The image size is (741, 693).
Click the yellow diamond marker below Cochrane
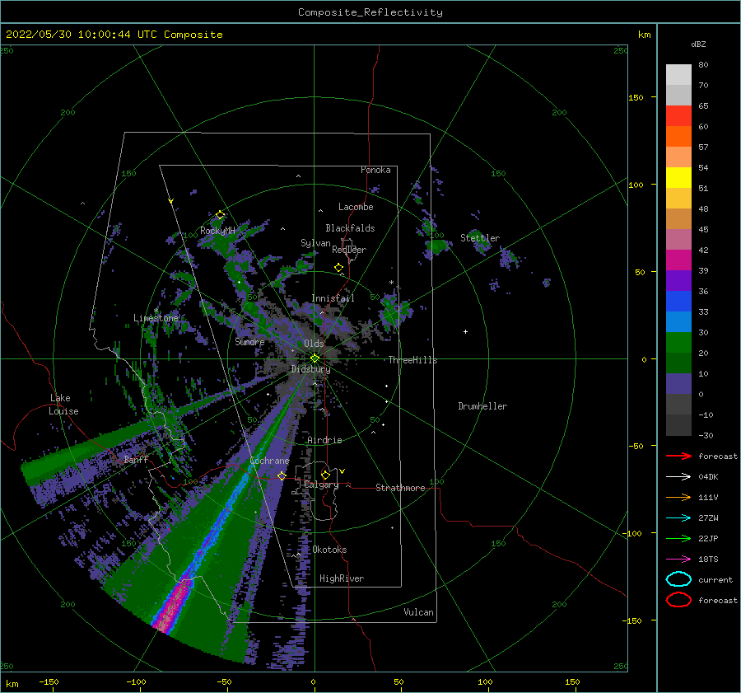(x=282, y=475)
